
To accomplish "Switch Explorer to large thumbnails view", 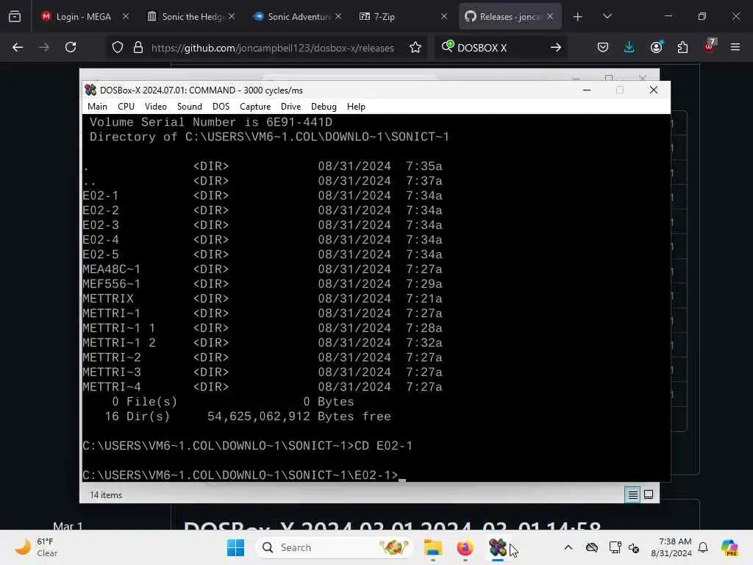I will coord(649,494).
